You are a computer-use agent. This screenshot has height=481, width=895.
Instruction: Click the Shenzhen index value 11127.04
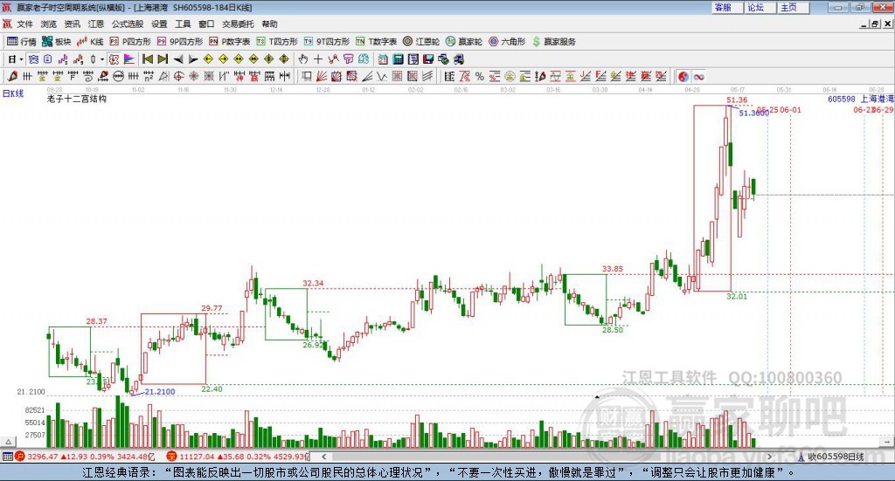tap(197, 457)
